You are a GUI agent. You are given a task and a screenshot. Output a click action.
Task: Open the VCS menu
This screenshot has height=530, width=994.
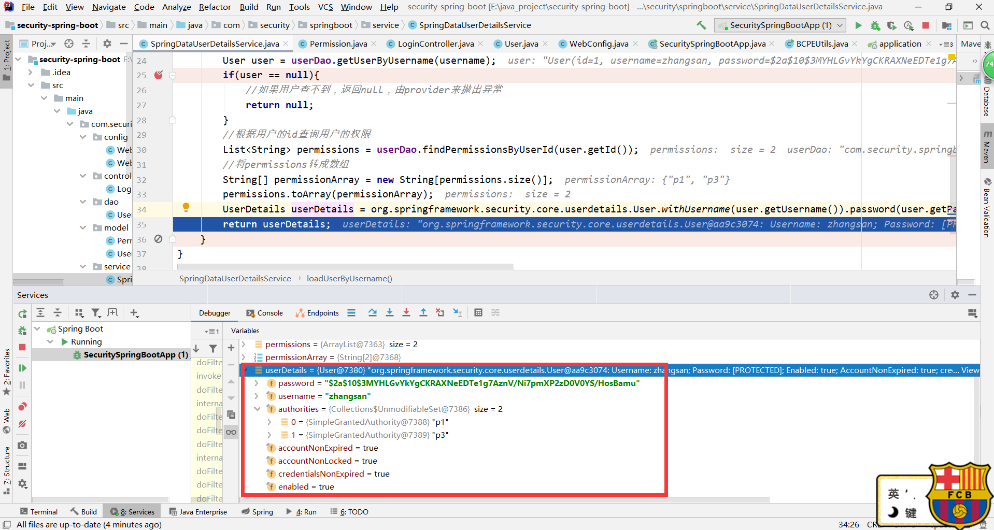tap(325, 7)
